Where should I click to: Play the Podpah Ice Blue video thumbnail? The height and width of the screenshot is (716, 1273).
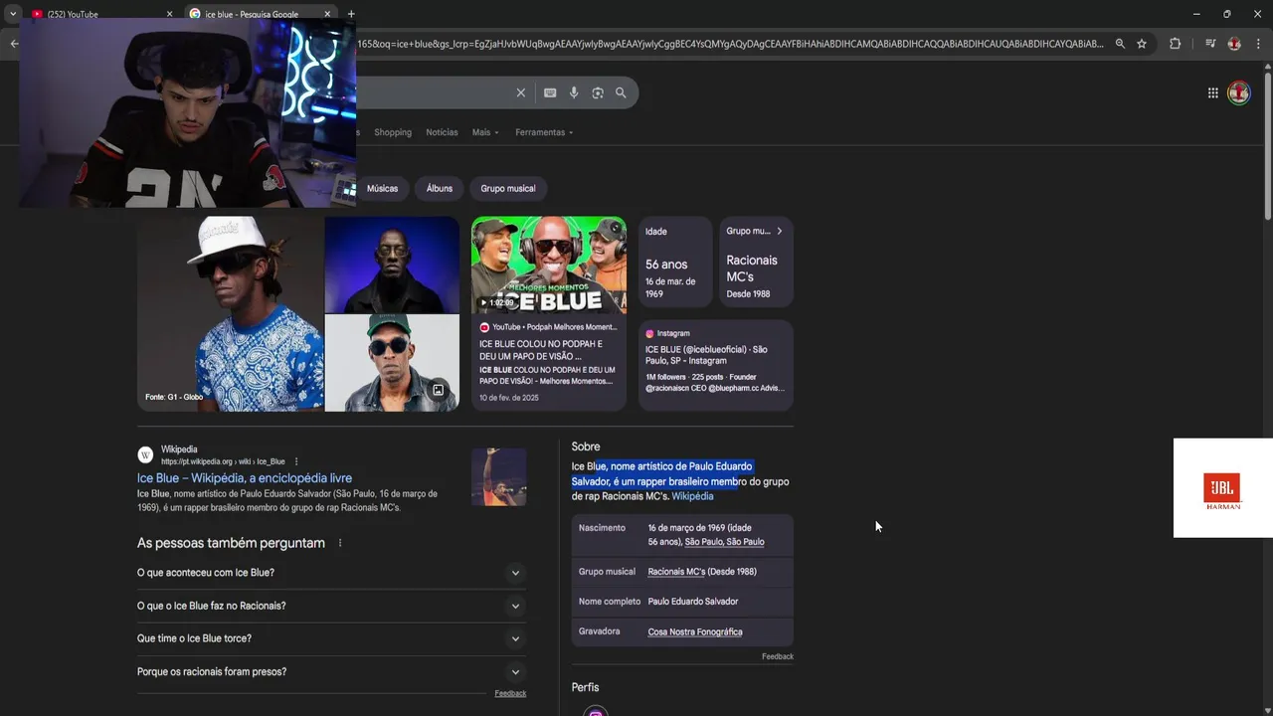(x=549, y=265)
